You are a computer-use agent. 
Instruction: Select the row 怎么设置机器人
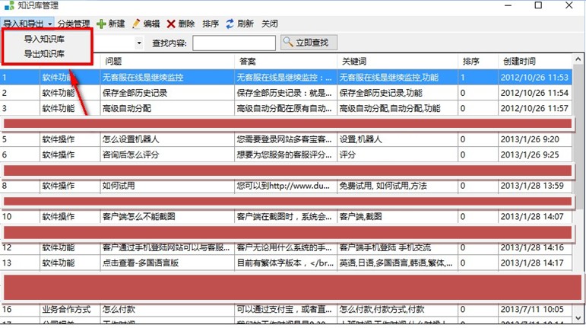[167, 139]
